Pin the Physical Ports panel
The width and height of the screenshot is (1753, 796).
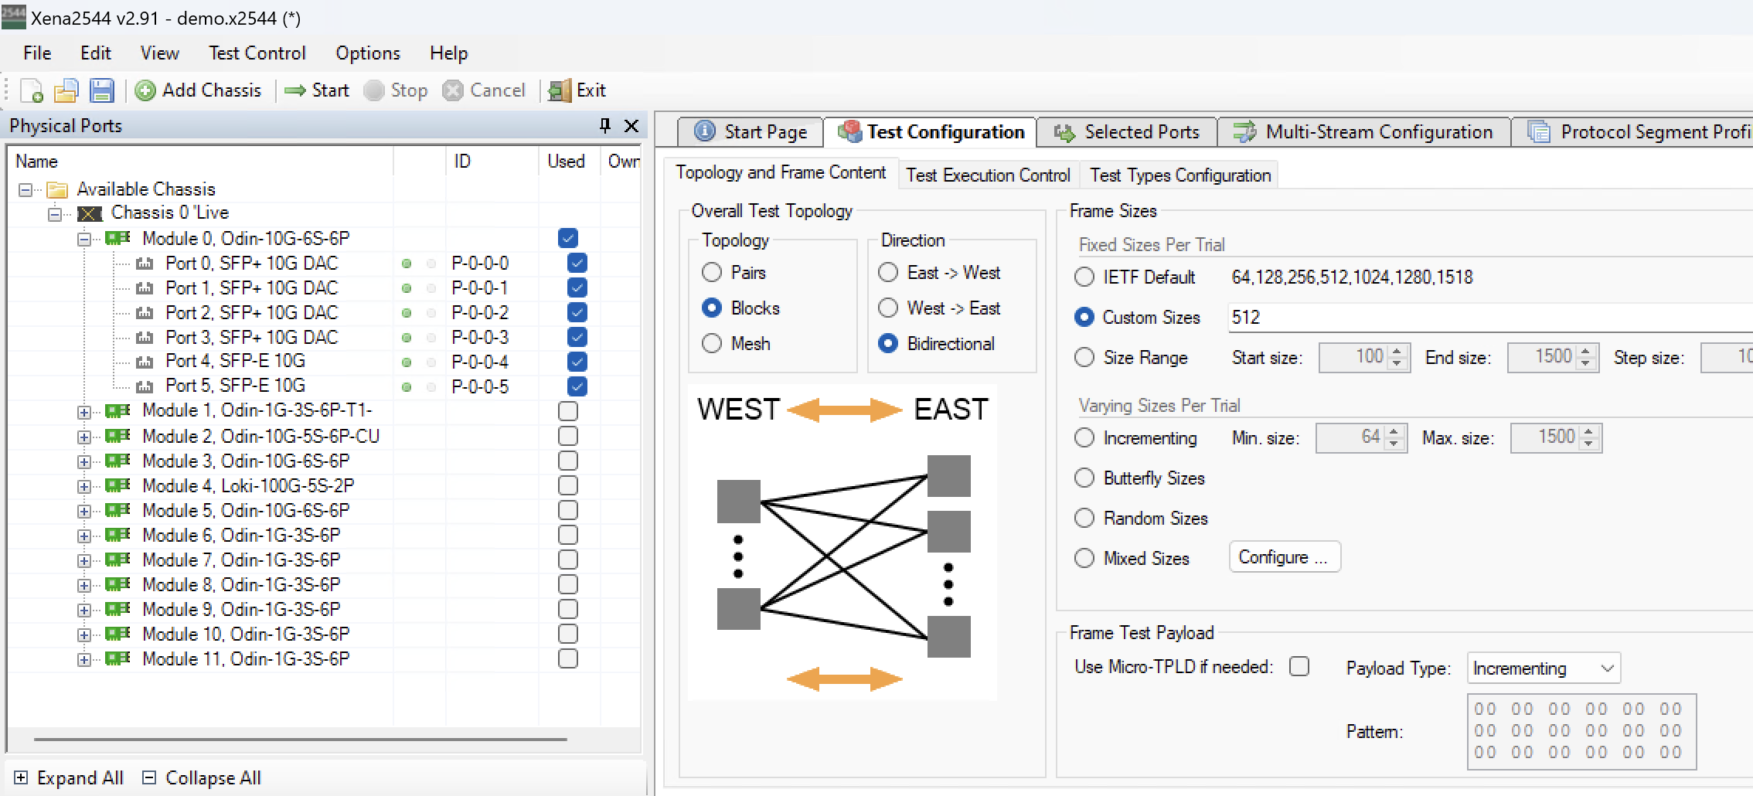(x=605, y=125)
